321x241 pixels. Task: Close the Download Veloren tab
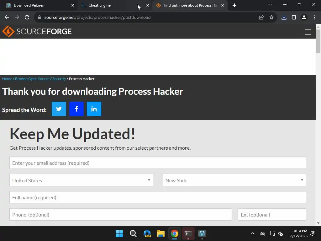73,5
